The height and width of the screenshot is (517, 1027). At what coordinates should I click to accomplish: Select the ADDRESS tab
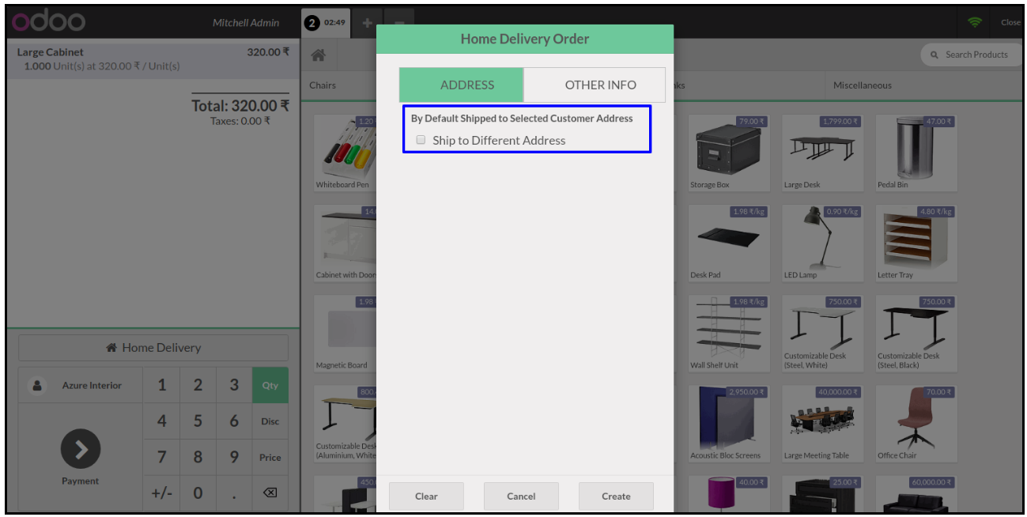[x=466, y=85]
